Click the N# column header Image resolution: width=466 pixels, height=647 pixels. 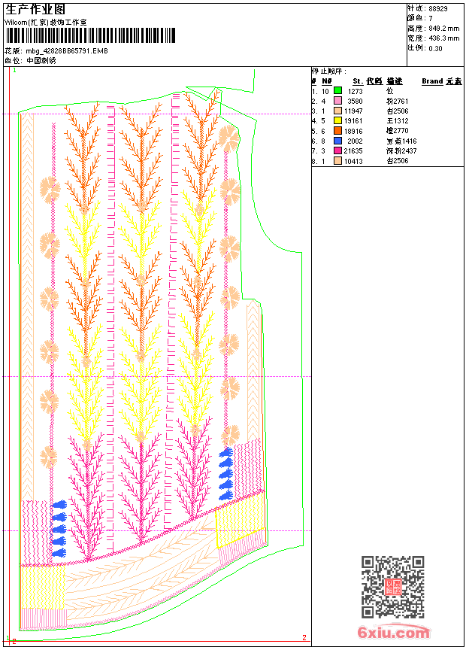click(x=327, y=81)
